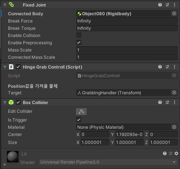
Task: Open help for the Fixed Joint component
Action: (160, 5)
